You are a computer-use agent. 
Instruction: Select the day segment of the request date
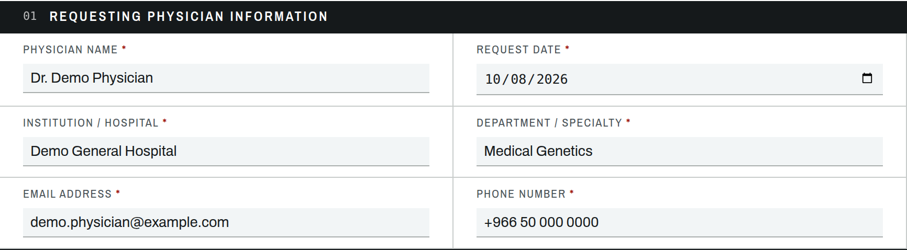[x=518, y=79]
